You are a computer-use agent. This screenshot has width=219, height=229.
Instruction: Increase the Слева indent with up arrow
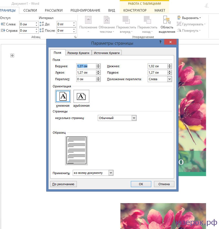pos(36,23)
